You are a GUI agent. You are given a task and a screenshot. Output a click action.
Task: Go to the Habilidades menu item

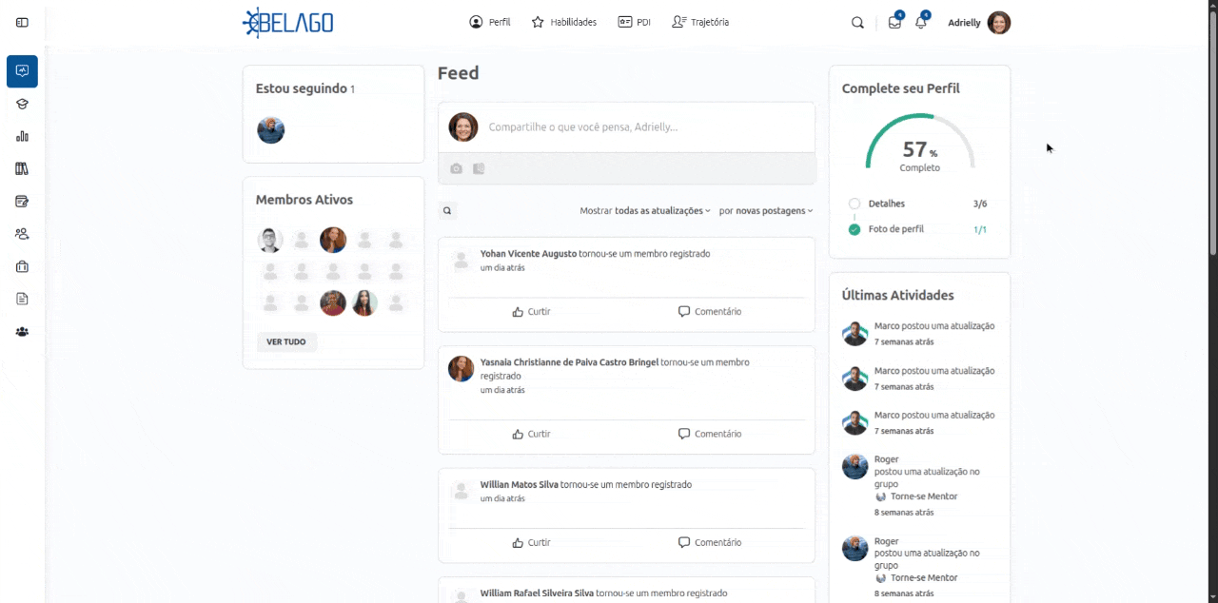coord(564,22)
